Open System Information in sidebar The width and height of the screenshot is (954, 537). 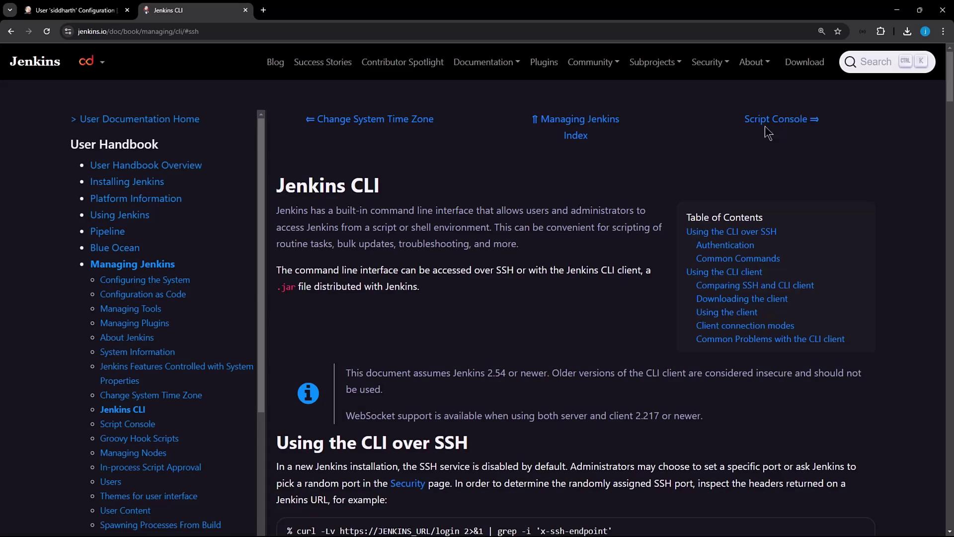coord(137,352)
